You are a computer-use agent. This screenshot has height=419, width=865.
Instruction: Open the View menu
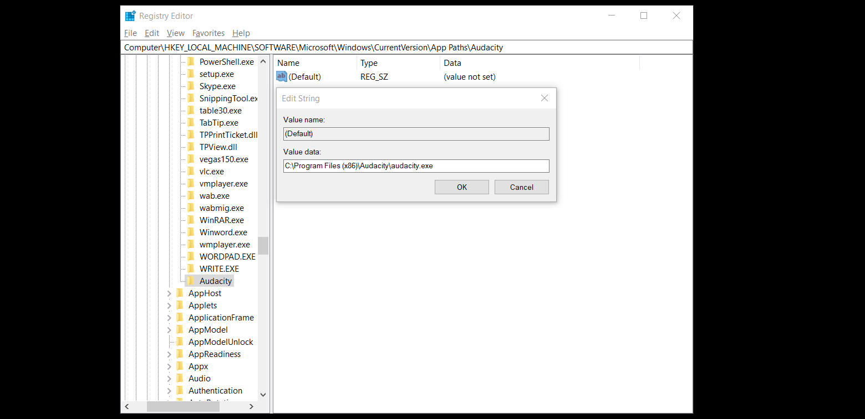pos(176,33)
